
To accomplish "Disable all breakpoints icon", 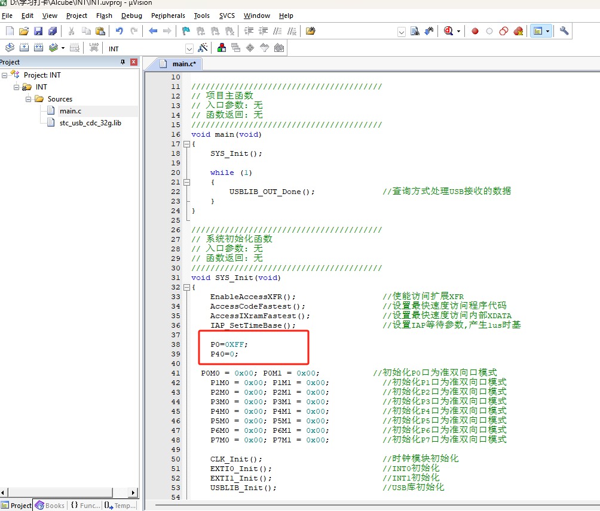I will (504, 31).
